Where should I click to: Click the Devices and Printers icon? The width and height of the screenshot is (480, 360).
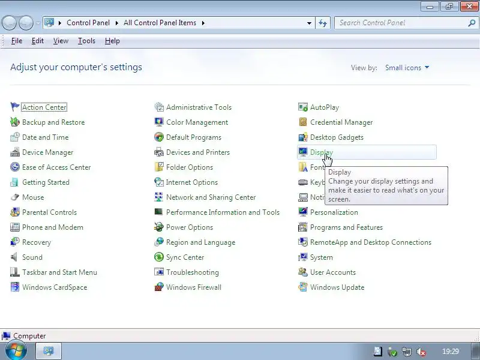point(159,152)
